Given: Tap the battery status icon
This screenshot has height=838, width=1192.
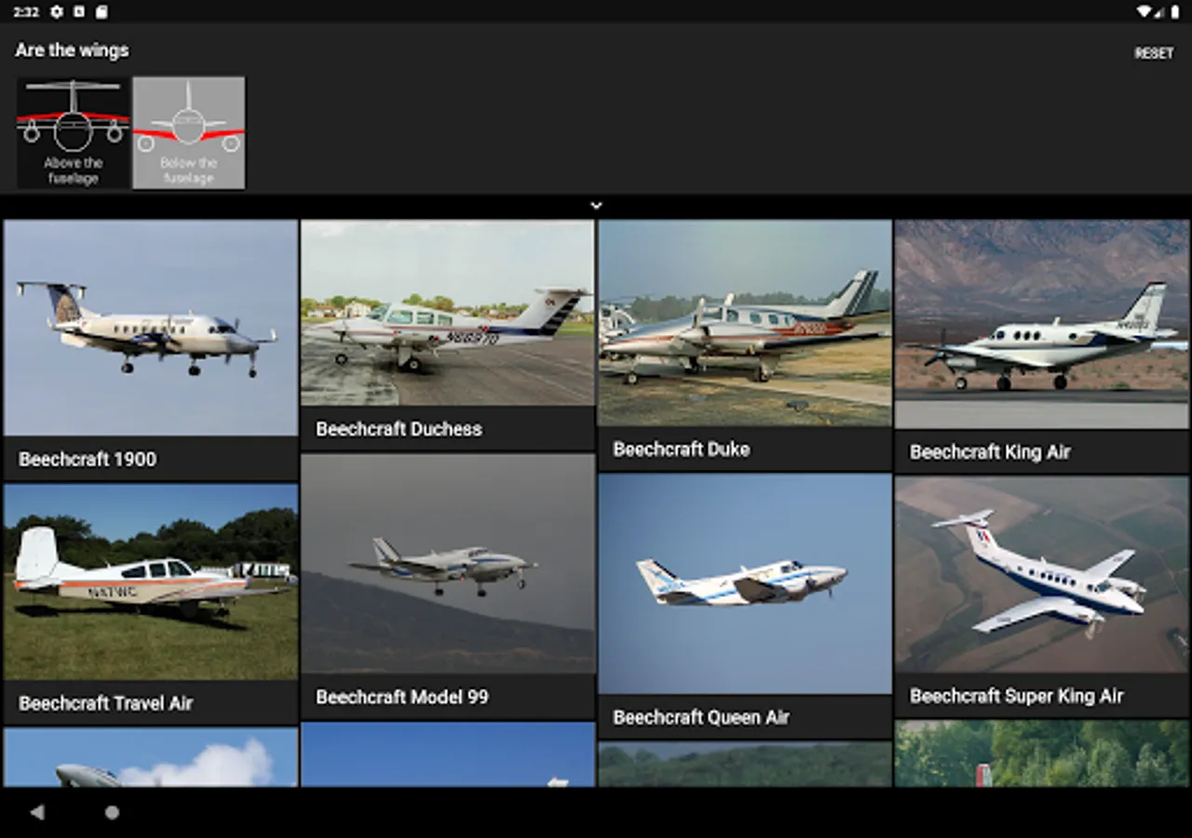Looking at the screenshot, I should [x=1174, y=12].
